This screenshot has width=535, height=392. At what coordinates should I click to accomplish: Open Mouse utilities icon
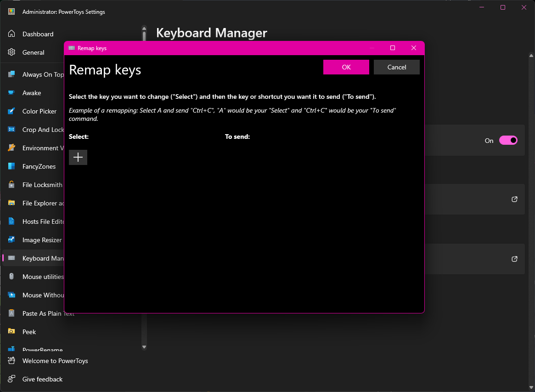[x=11, y=277]
